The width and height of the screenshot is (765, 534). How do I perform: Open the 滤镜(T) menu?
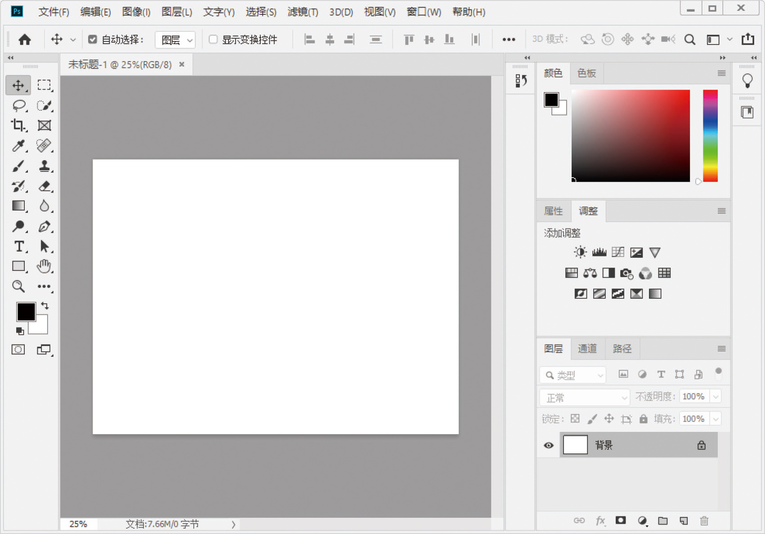303,12
